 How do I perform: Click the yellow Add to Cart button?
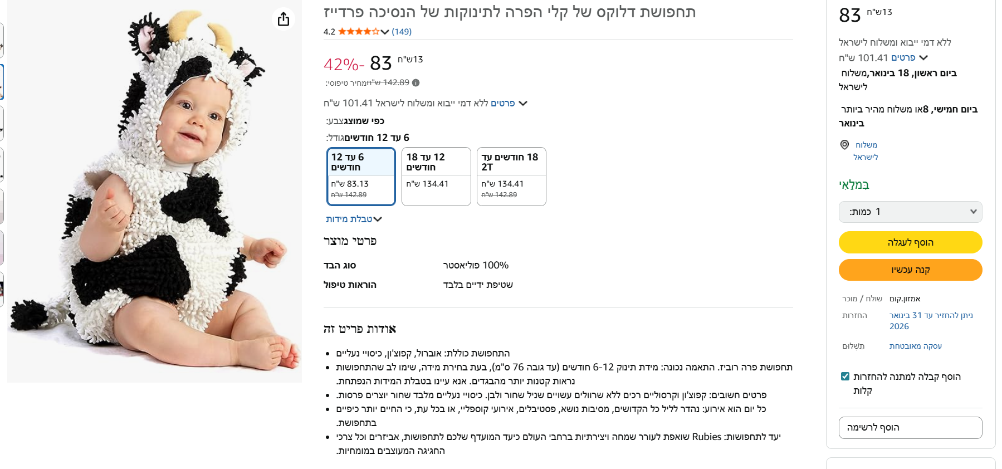[910, 242]
